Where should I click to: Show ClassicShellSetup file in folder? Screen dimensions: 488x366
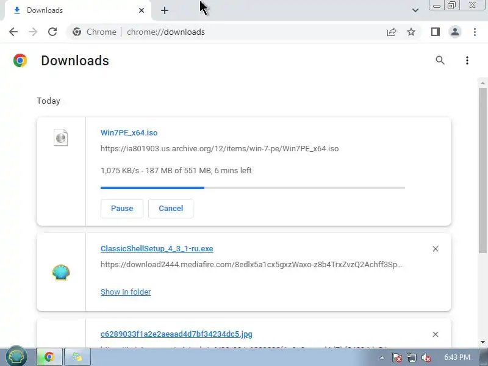point(126,292)
